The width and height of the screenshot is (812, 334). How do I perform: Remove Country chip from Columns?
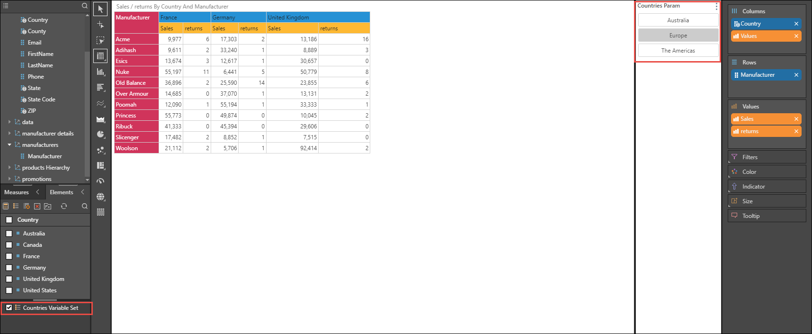796,24
